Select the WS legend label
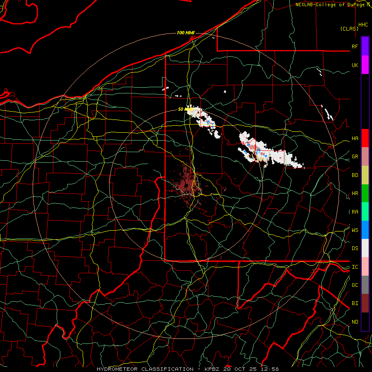This screenshot has height=372, width=372. (x=355, y=230)
